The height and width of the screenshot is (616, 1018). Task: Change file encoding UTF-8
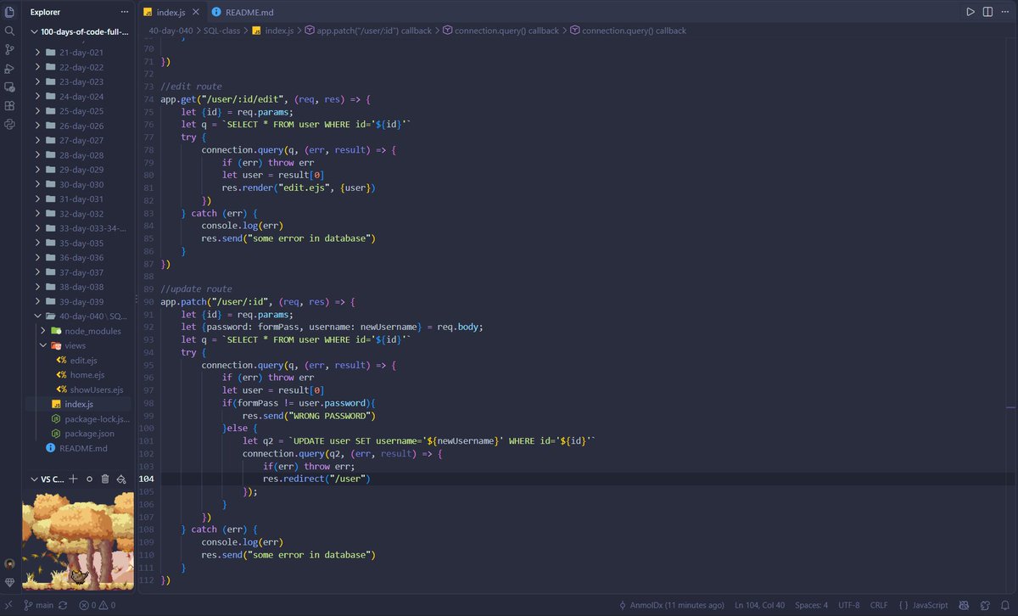[847, 606]
